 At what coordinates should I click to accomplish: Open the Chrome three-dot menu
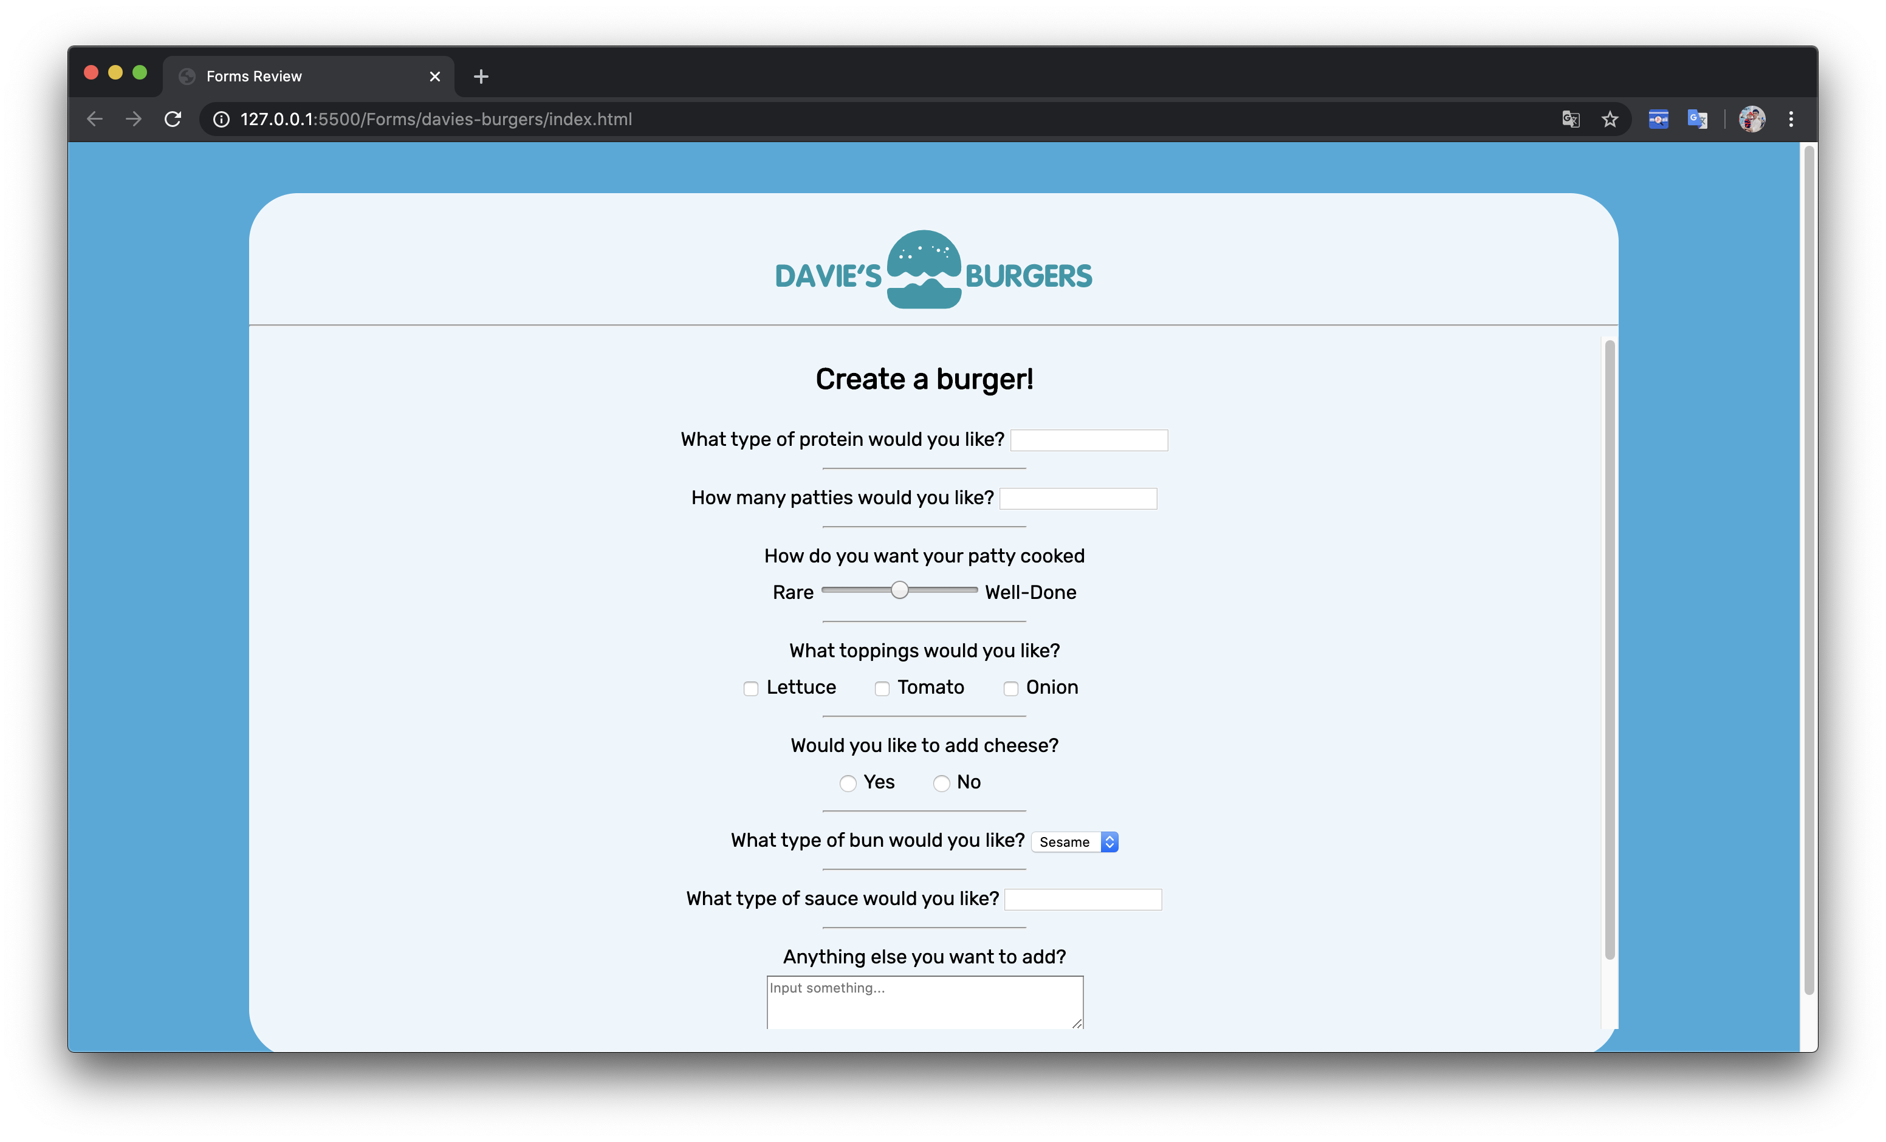coord(1791,120)
